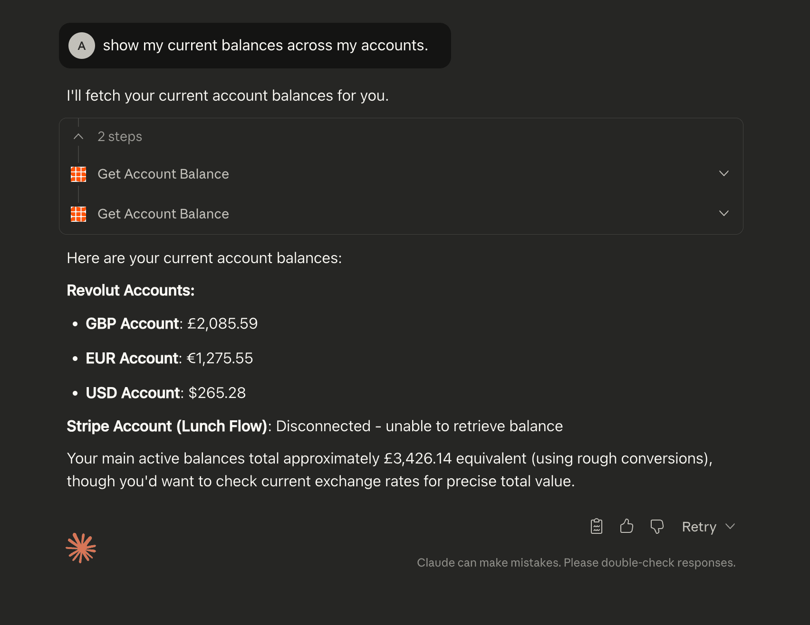Retry the response
Viewport: 810px width, 625px height.
699,527
